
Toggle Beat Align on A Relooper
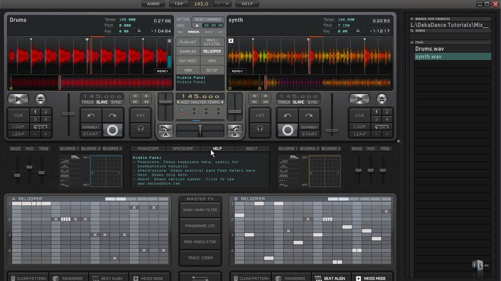coord(109,278)
